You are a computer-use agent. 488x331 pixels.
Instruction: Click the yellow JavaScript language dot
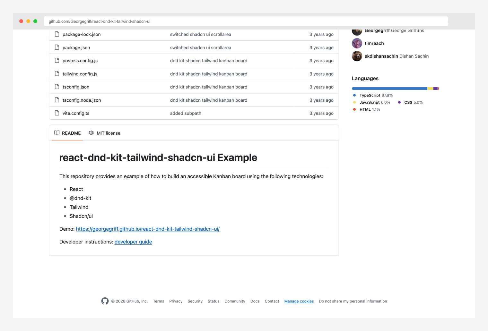(354, 102)
